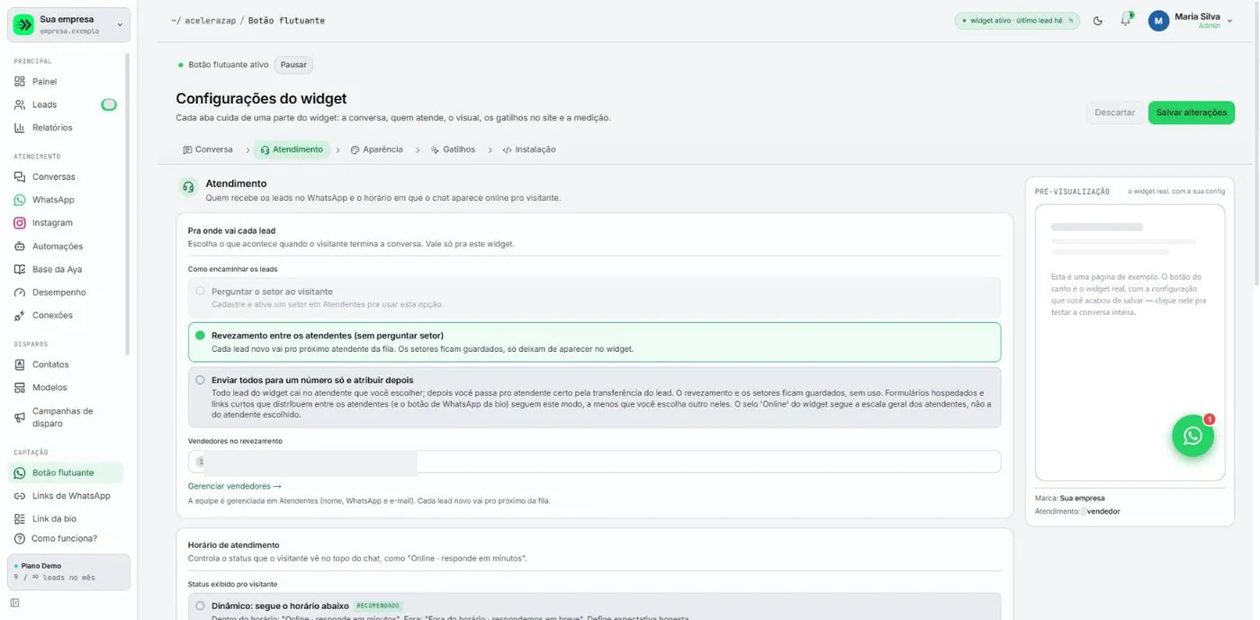
Task: Open Maria Silva account menu chevron
Action: coord(1230,21)
